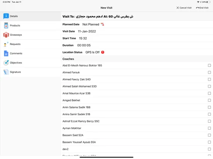Viewport: 213px width, 159px height.
Task: Click the Visit To heading line
Action: tap(98, 17)
